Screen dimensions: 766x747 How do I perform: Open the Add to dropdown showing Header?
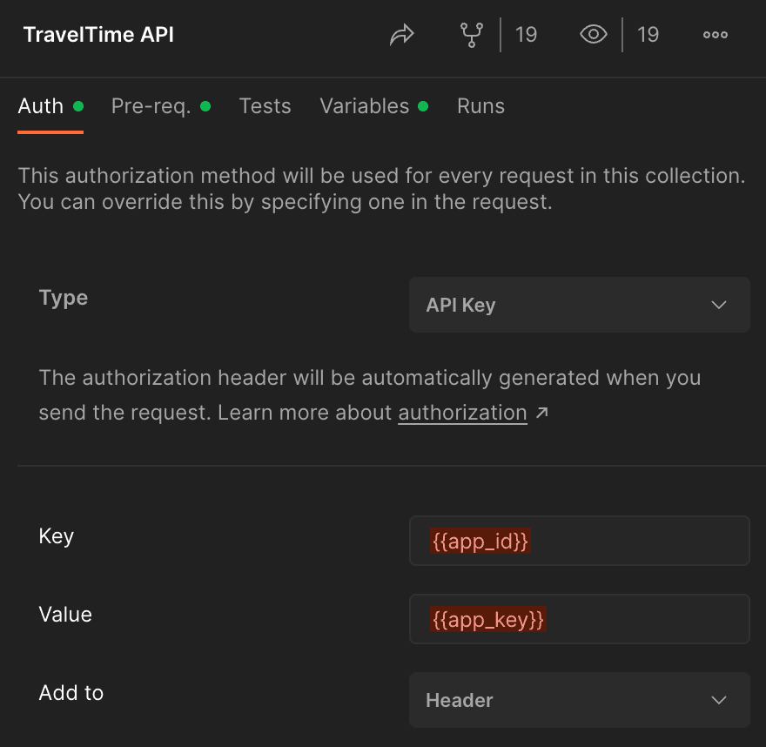click(580, 700)
